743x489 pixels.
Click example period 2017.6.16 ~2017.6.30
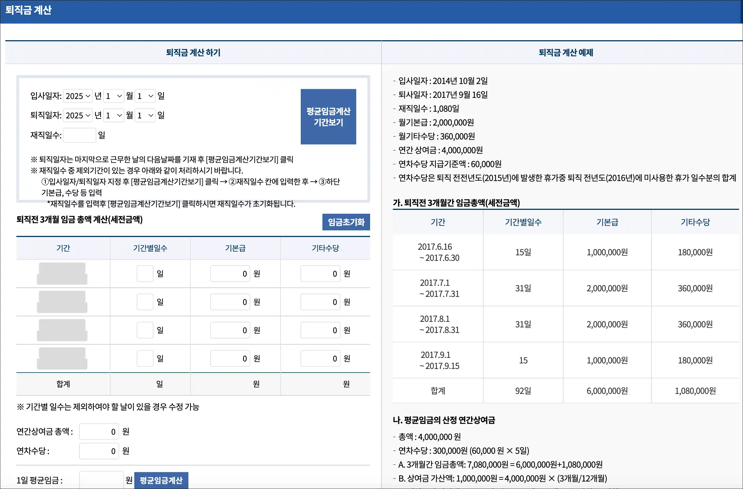click(438, 252)
